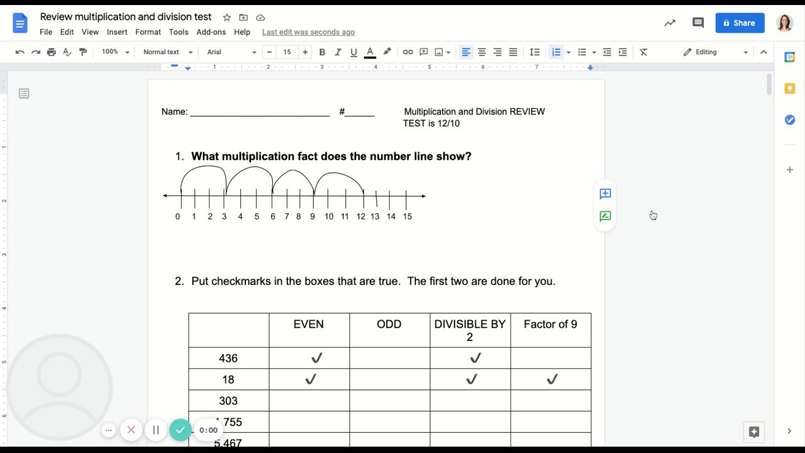
Task: Toggle underline formatting
Action: [x=353, y=52]
